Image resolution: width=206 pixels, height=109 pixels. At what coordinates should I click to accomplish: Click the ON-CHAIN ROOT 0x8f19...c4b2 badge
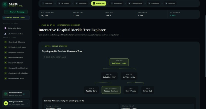point(55,57)
